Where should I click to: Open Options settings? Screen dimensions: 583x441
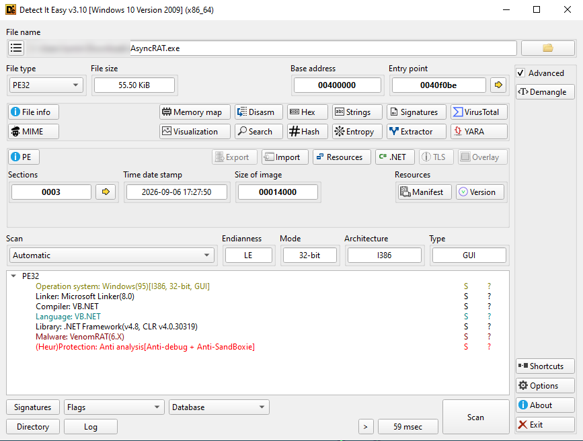545,386
